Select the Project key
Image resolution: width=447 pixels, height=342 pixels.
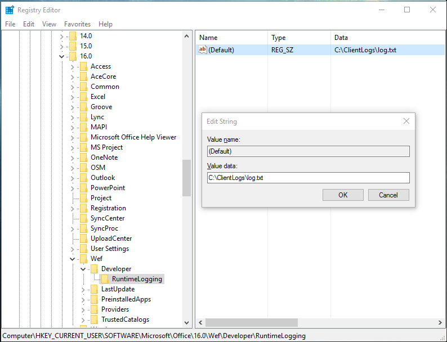101,198
